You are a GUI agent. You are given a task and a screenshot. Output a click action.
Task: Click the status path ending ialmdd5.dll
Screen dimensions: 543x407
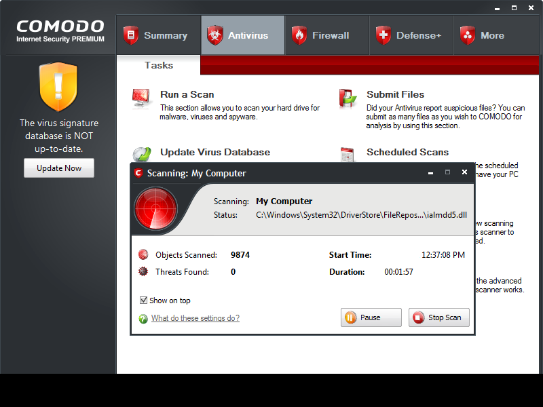click(361, 215)
